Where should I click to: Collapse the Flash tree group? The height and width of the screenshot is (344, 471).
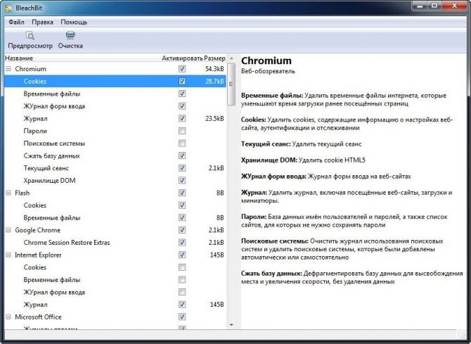(x=8, y=193)
